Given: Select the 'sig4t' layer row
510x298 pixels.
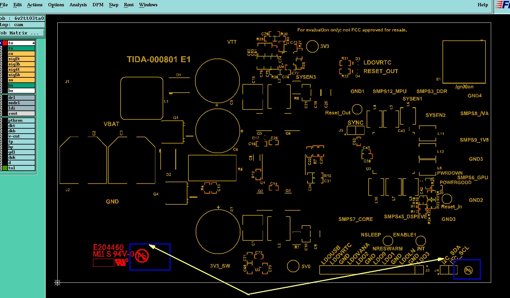Looking at the screenshot, I should click(x=21, y=69).
